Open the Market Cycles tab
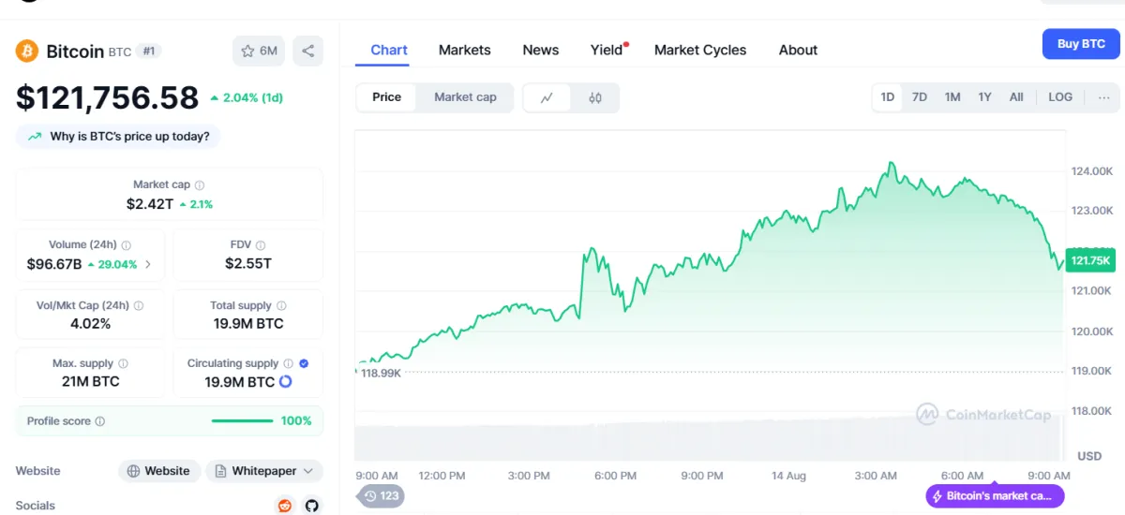This screenshot has height=515, width=1125. tap(700, 51)
